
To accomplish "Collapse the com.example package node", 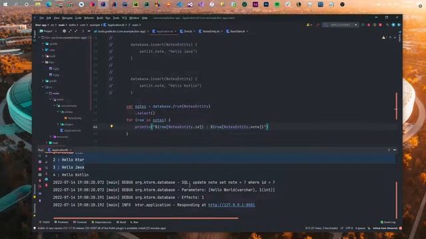I will pyautogui.click(x=55, y=106).
